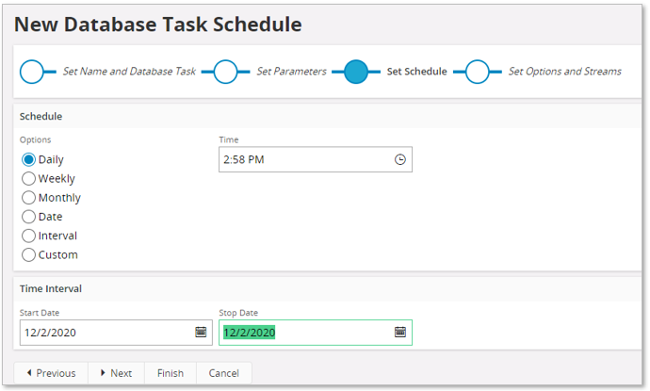650x391 pixels.
Task: Click the Set Name and Database Task step circle
Action: click(32, 72)
